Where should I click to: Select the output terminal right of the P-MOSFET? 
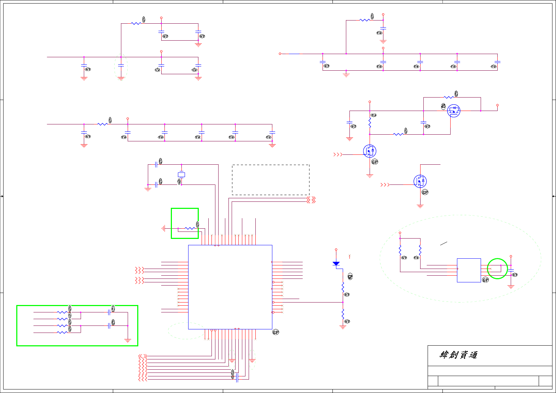click(x=497, y=105)
